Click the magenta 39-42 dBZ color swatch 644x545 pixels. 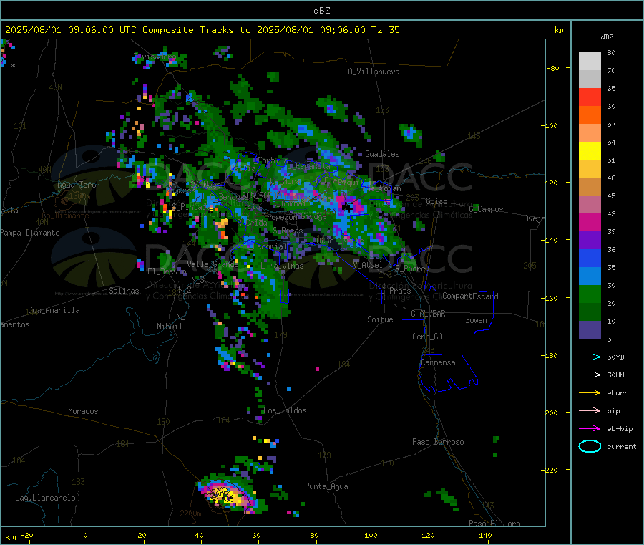point(590,222)
